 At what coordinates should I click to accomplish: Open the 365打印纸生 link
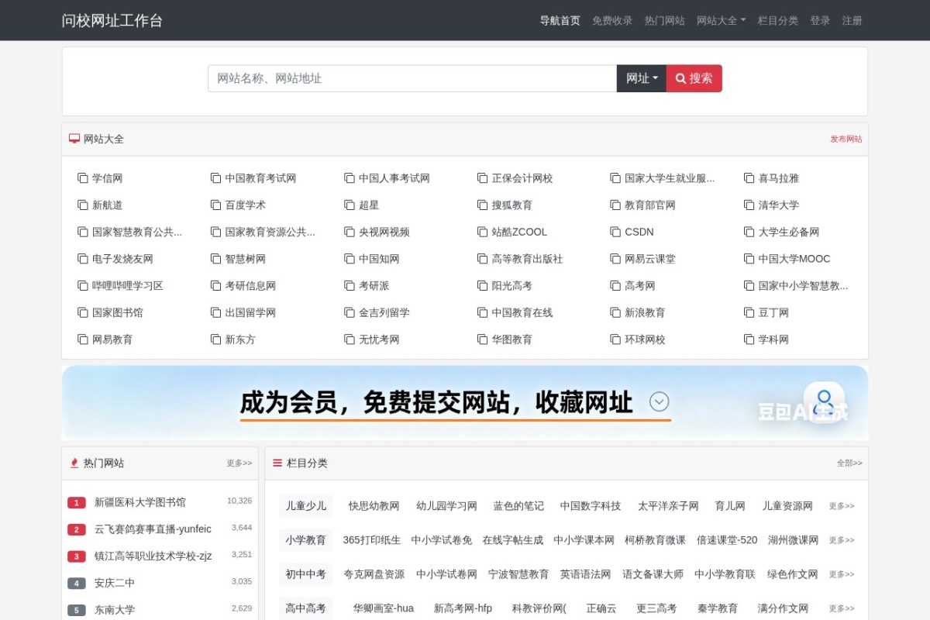pos(372,540)
